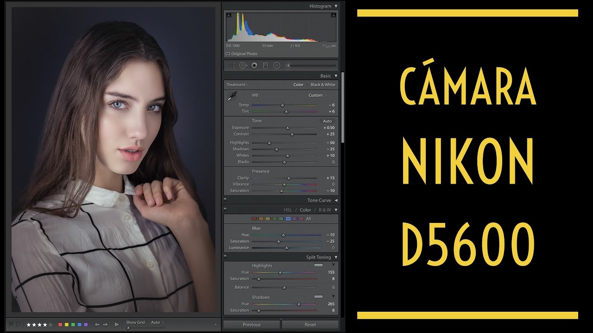The image size is (593, 333).
Task: Select the Yellow color channel swatch
Action: [268, 219]
